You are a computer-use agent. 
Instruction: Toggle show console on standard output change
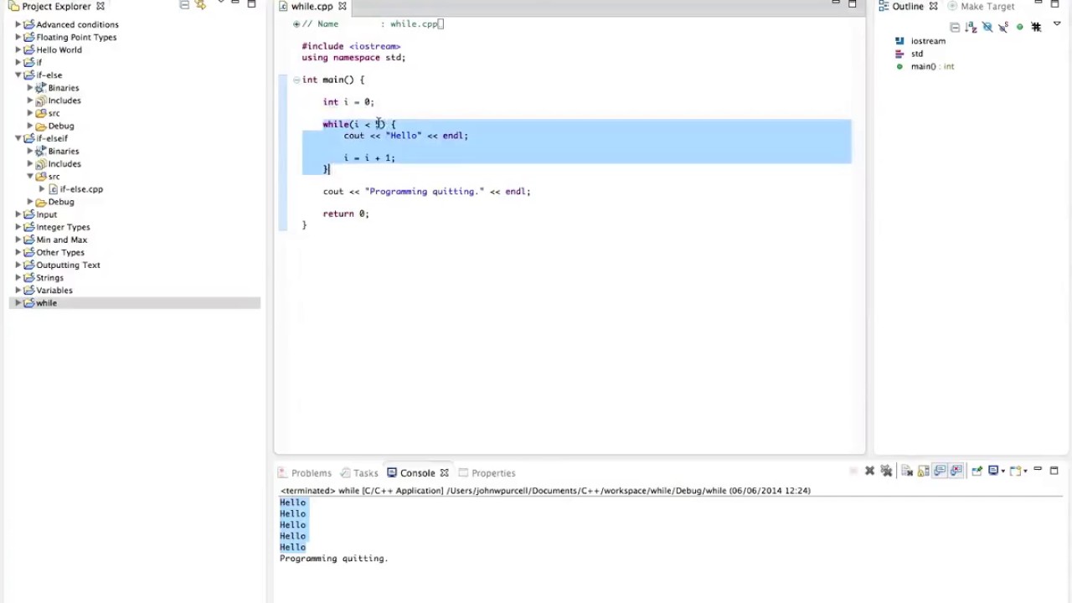coord(940,471)
